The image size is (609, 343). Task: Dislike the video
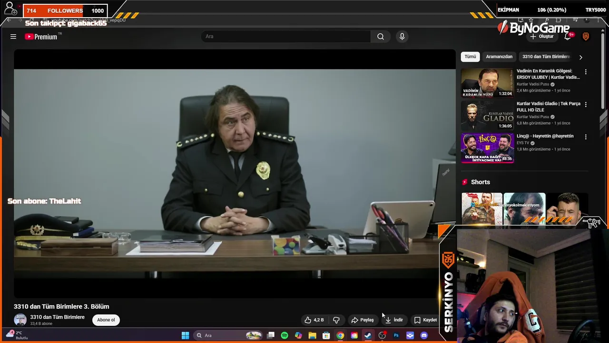click(336, 320)
